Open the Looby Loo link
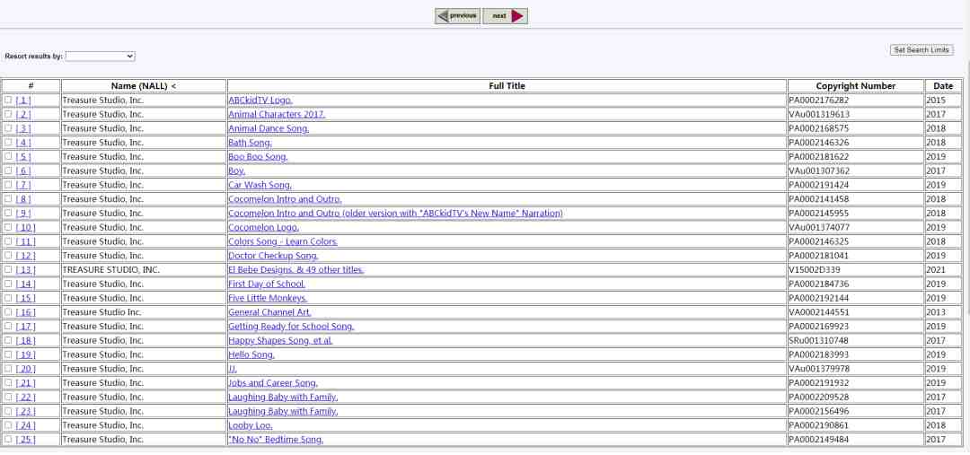 pos(250,426)
